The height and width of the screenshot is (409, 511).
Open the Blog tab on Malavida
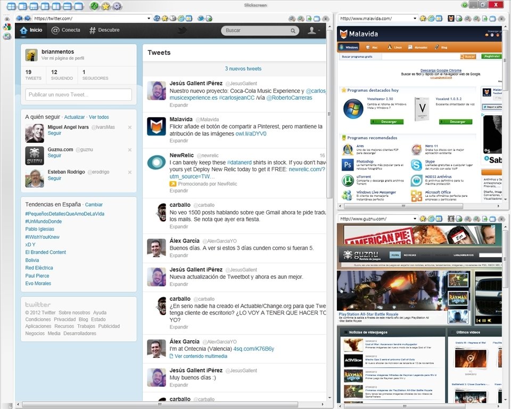tap(441, 47)
